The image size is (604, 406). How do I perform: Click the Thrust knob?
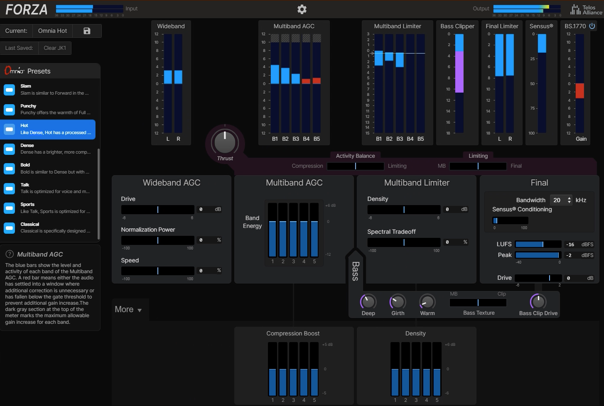[x=225, y=142]
